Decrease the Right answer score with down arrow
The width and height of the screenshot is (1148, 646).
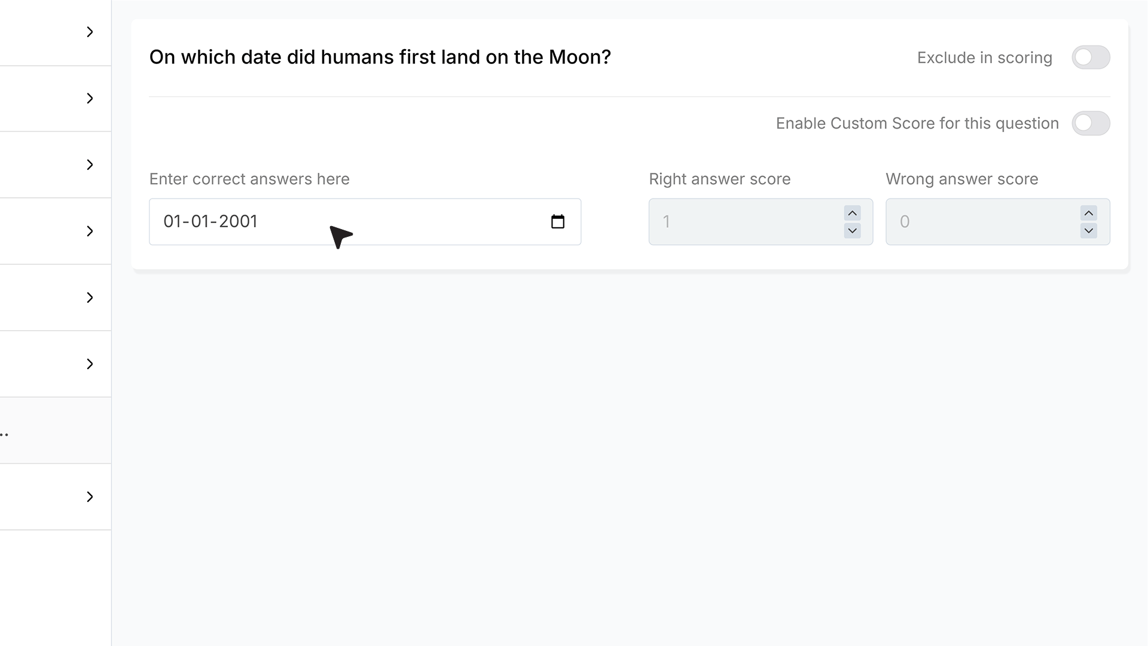click(x=852, y=230)
